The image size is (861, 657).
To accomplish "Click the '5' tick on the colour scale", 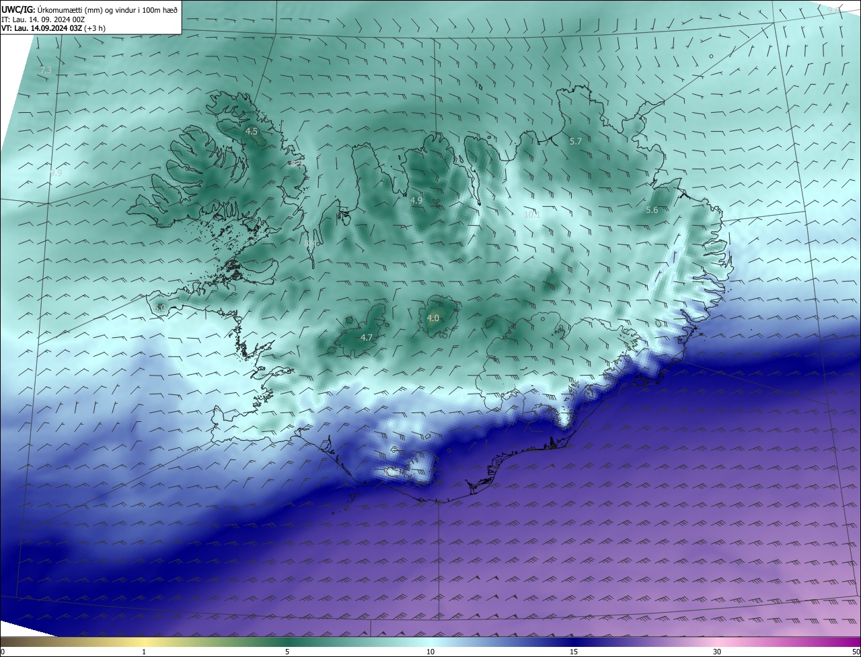I will [x=287, y=652].
